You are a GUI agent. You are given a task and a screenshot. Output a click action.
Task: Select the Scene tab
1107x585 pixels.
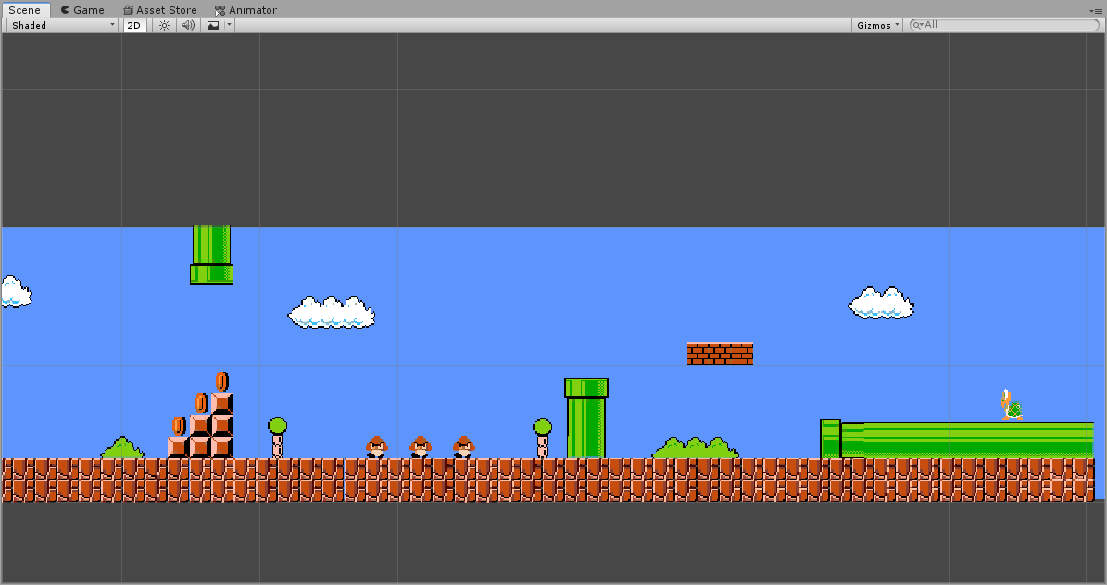pos(24,10)
